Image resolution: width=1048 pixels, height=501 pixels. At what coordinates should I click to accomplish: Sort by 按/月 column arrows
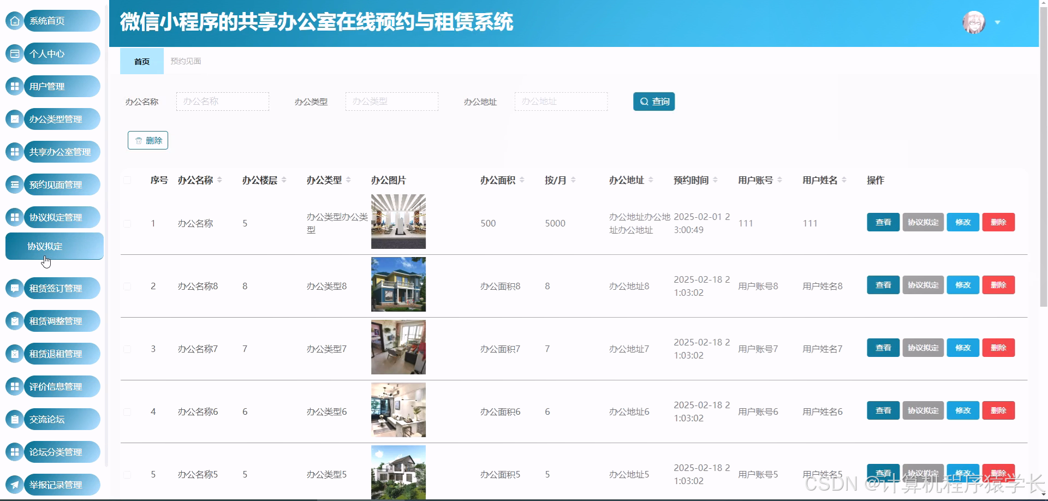click(x=573, y=179)
